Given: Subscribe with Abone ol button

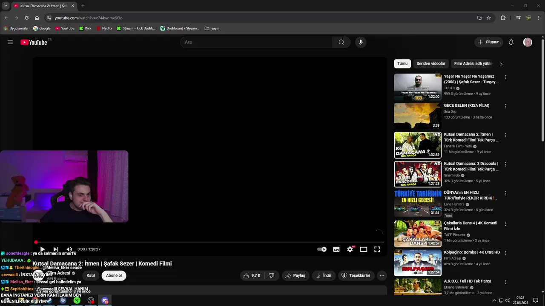Looking at the screenshot, I should click(x=114, y=275).
